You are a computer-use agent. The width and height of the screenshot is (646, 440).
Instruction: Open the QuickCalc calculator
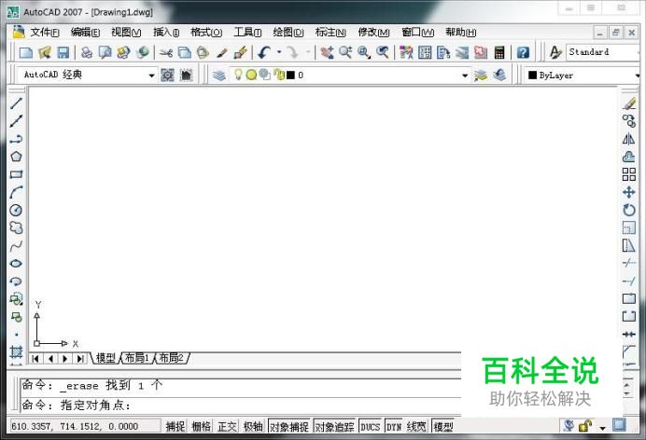499,52
